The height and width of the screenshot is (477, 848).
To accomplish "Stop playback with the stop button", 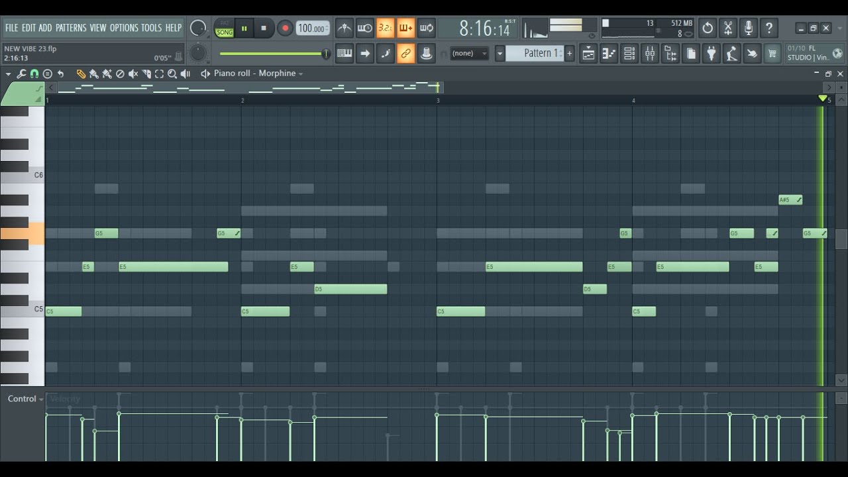I will (x=264, y=28).
